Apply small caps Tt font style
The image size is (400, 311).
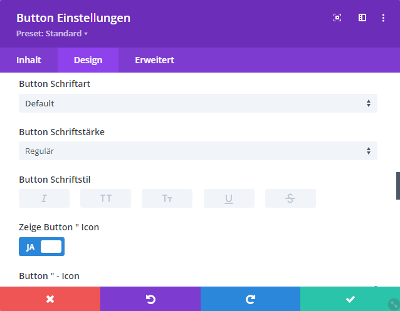[x=167, y=198]
